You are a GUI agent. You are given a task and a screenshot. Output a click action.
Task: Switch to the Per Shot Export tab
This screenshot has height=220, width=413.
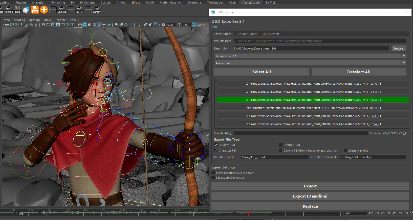point(246,34)
